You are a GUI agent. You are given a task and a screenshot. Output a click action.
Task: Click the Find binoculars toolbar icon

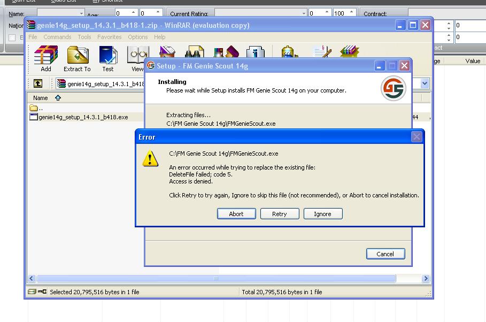click(194, 52)
